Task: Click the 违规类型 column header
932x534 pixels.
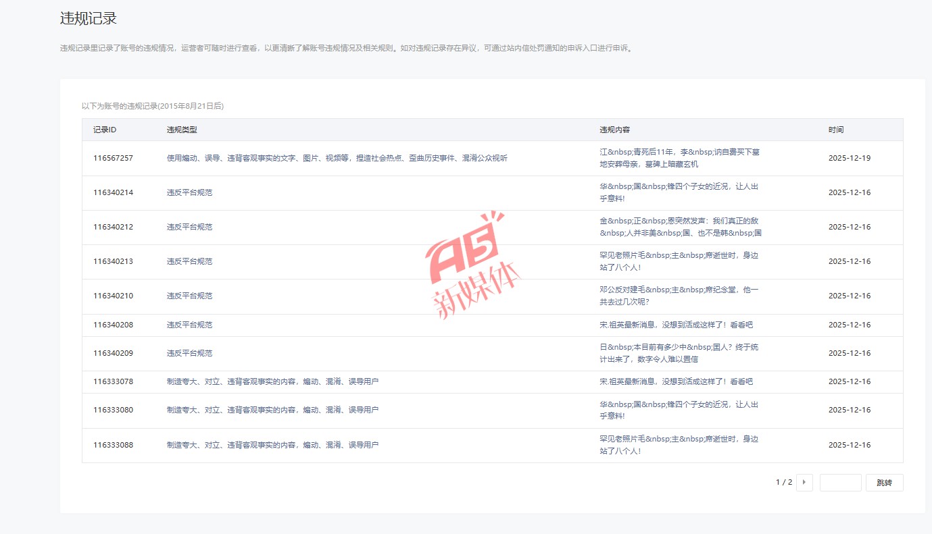Action: pos(182,130)
